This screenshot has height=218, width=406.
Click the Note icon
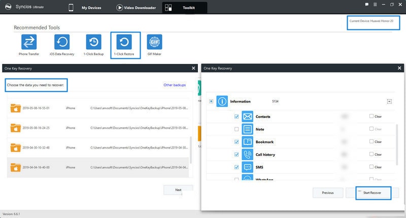[x=247, y=129]
